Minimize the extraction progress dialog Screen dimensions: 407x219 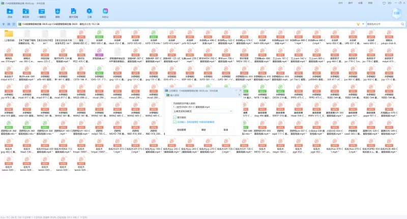(236, 90)
